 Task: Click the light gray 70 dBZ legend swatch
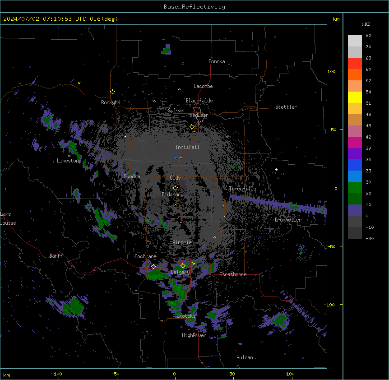pyautogui.click(x=355, y=41)
